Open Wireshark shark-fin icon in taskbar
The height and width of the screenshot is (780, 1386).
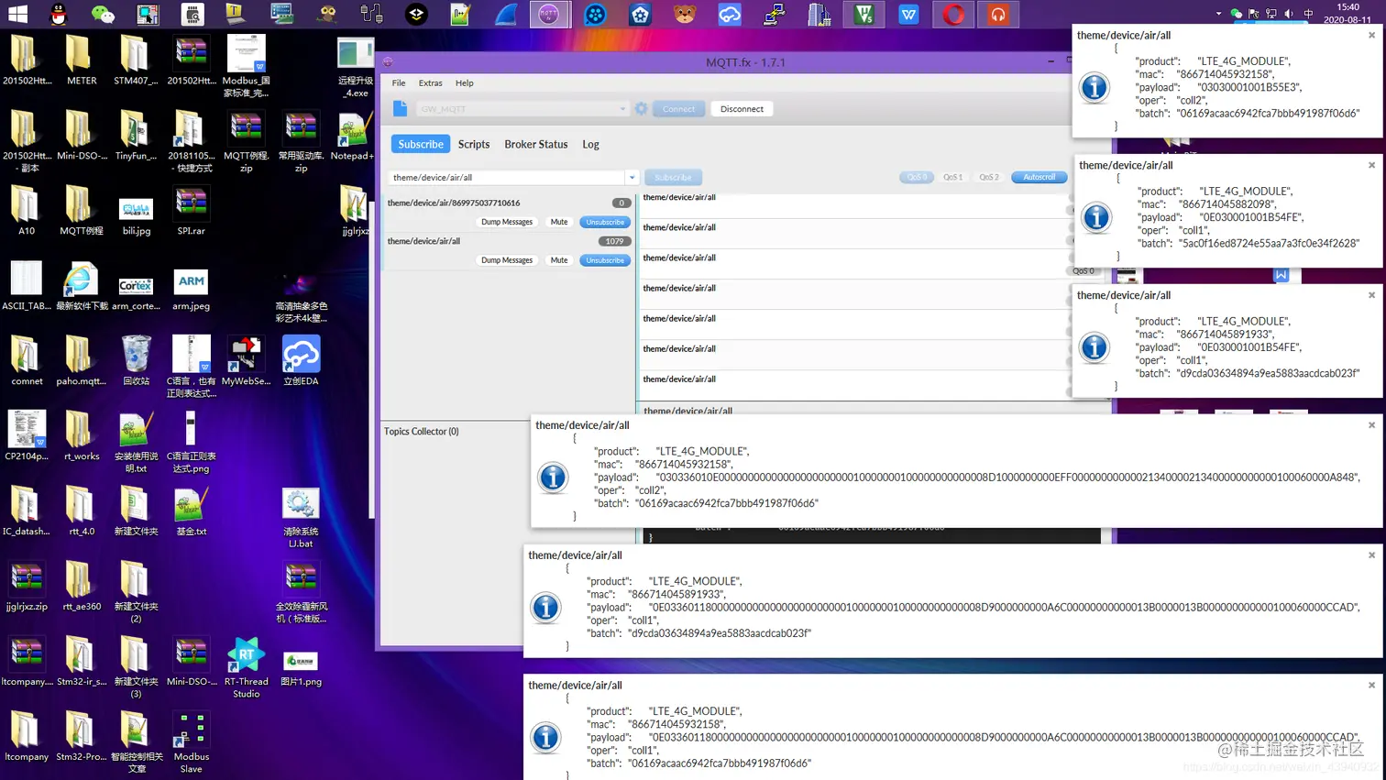click(x=505, y=14)
